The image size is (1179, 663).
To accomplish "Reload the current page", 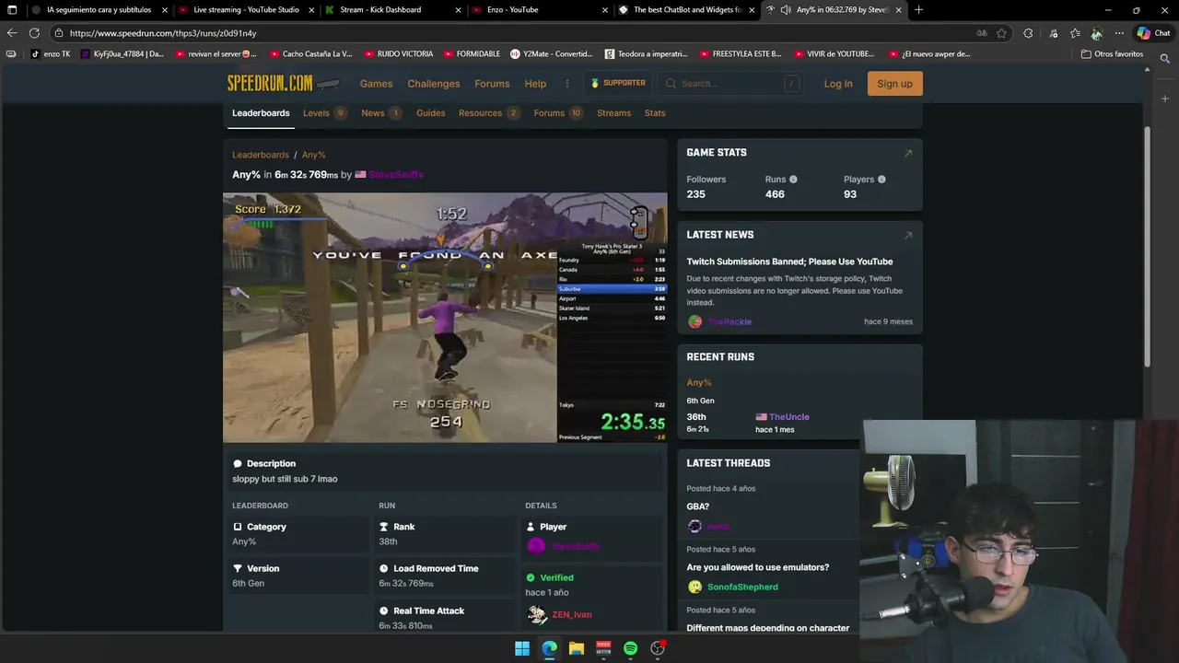I will (x=34, y=33).
